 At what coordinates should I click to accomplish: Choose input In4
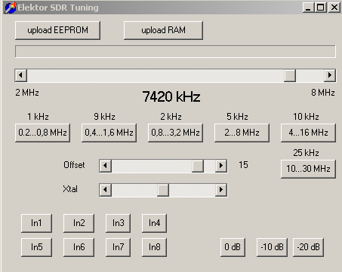pos(154,223)
